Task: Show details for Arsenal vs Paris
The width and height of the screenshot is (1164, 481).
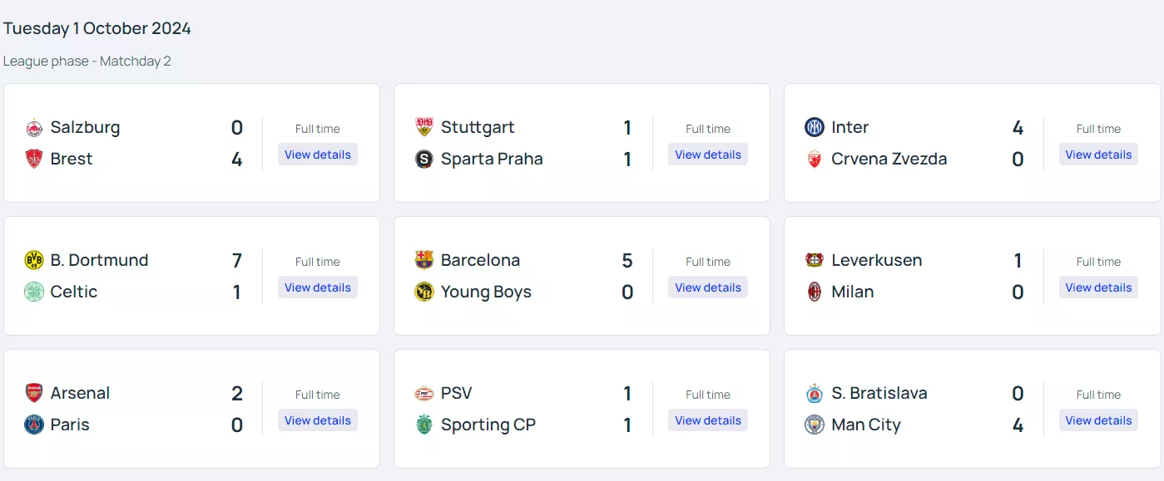Action: pos(318,420)
